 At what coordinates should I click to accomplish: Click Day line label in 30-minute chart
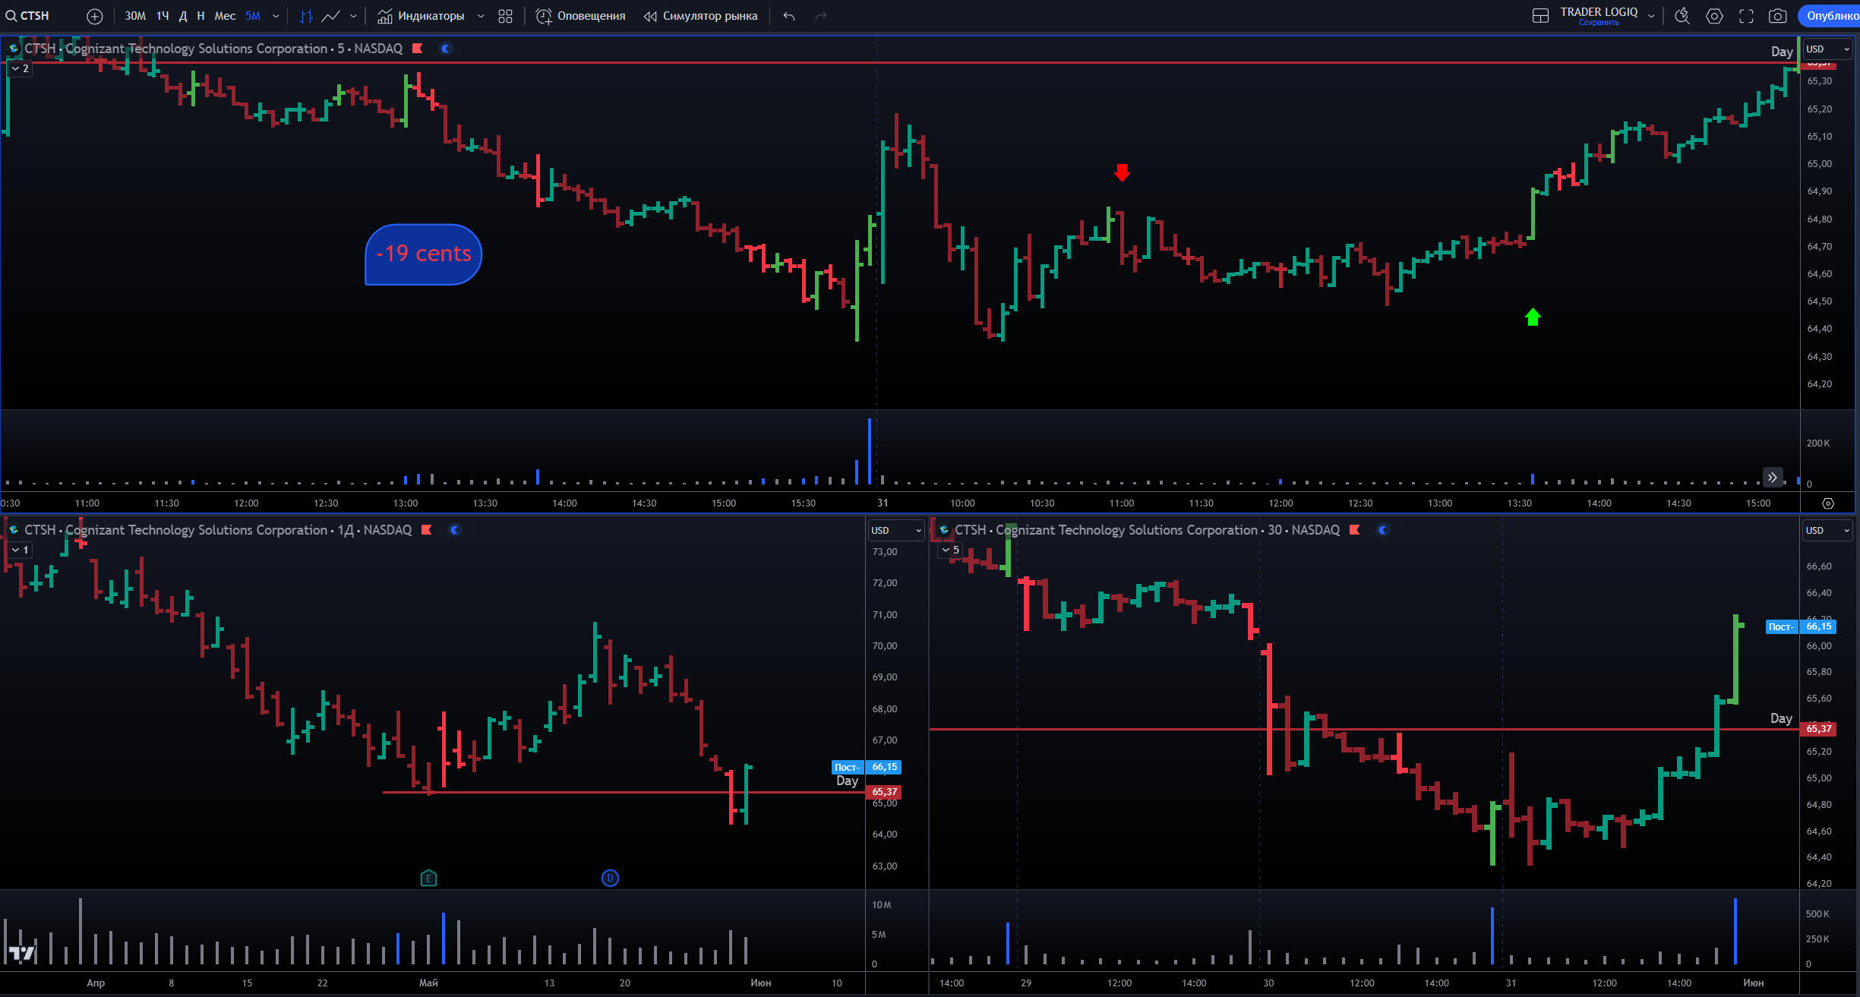(1781, 718)
